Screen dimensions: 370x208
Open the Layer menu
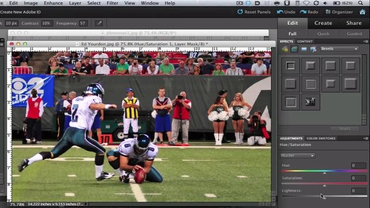tap(75, 3)
